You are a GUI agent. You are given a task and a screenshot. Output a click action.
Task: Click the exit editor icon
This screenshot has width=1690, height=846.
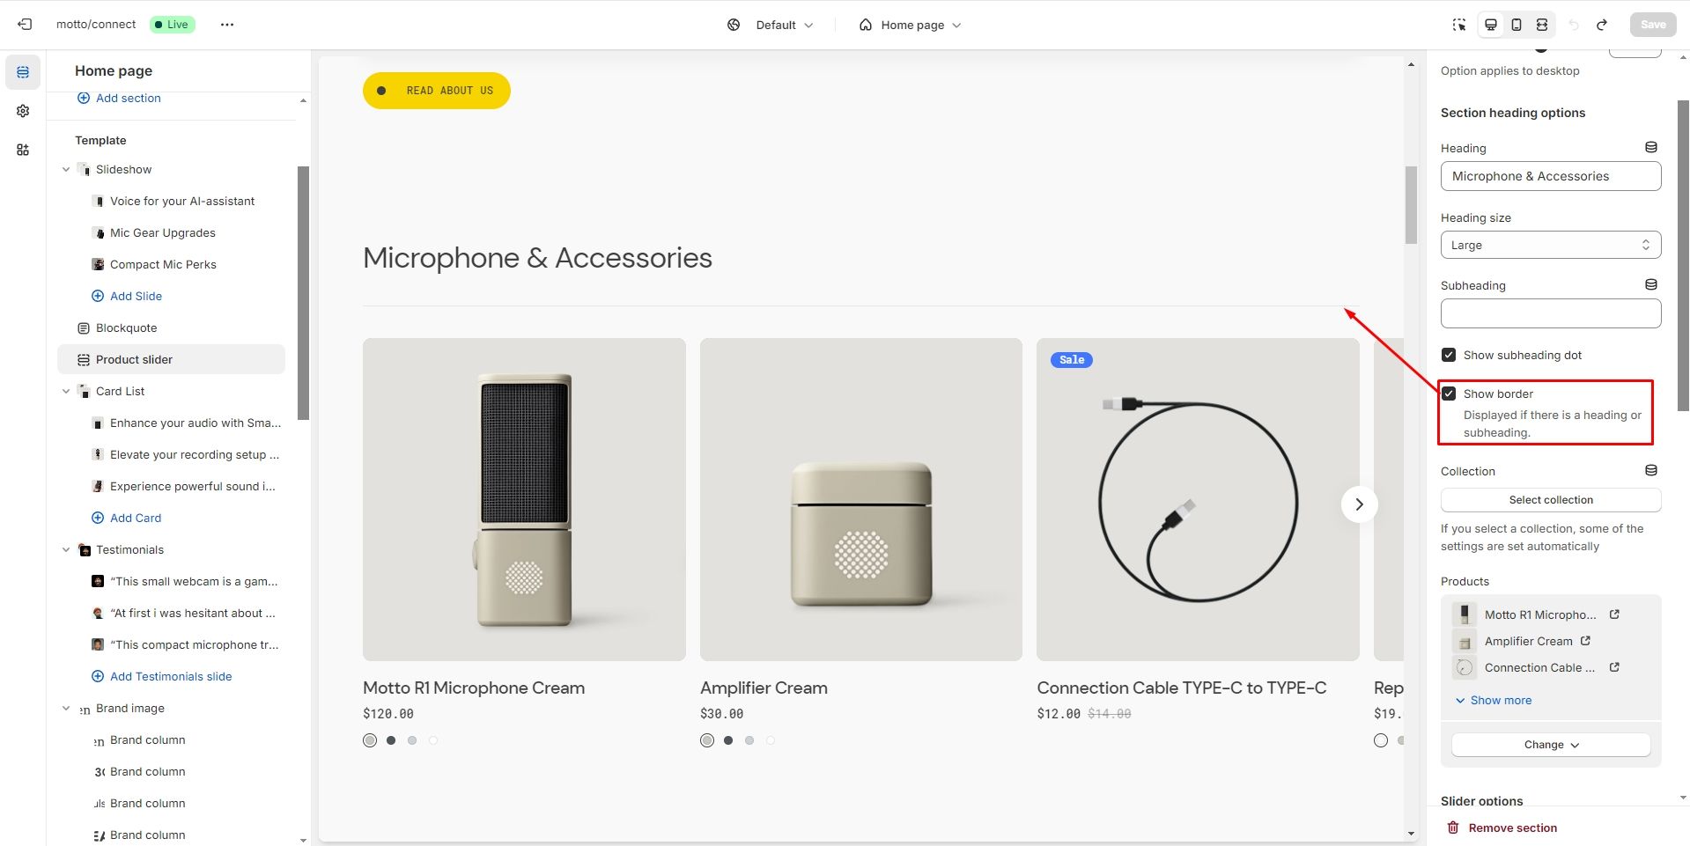point(25,25)
